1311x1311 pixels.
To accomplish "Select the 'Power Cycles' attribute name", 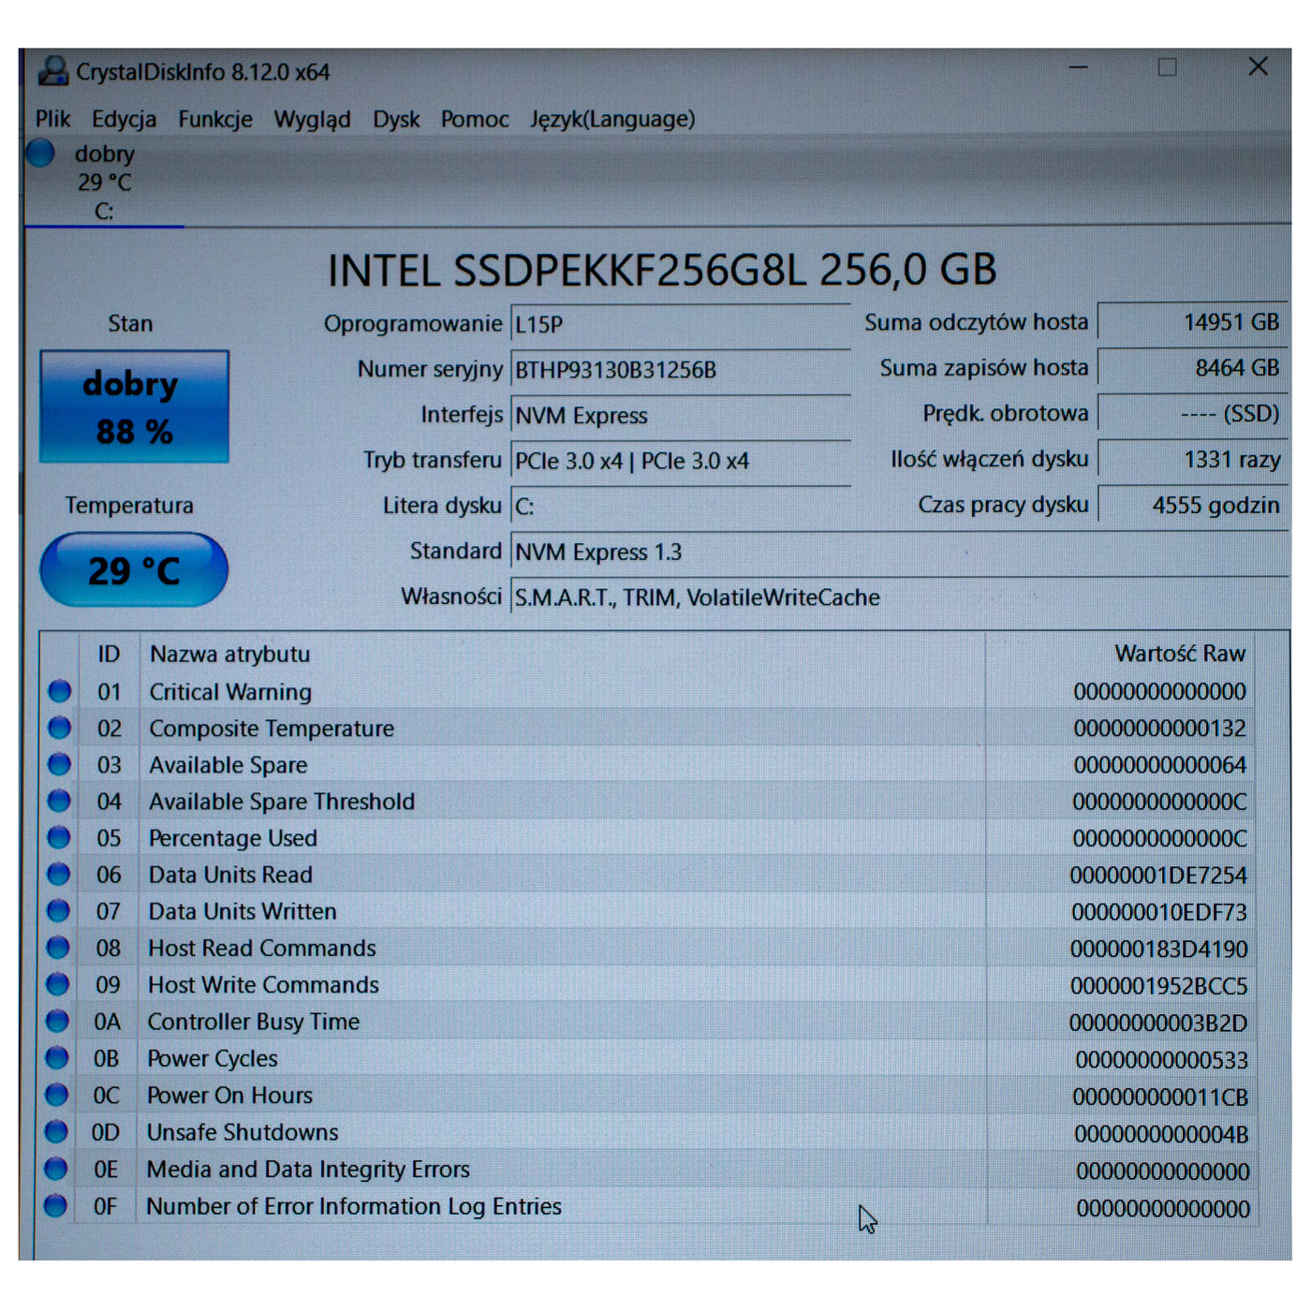I will click(x=212, y=1058).
